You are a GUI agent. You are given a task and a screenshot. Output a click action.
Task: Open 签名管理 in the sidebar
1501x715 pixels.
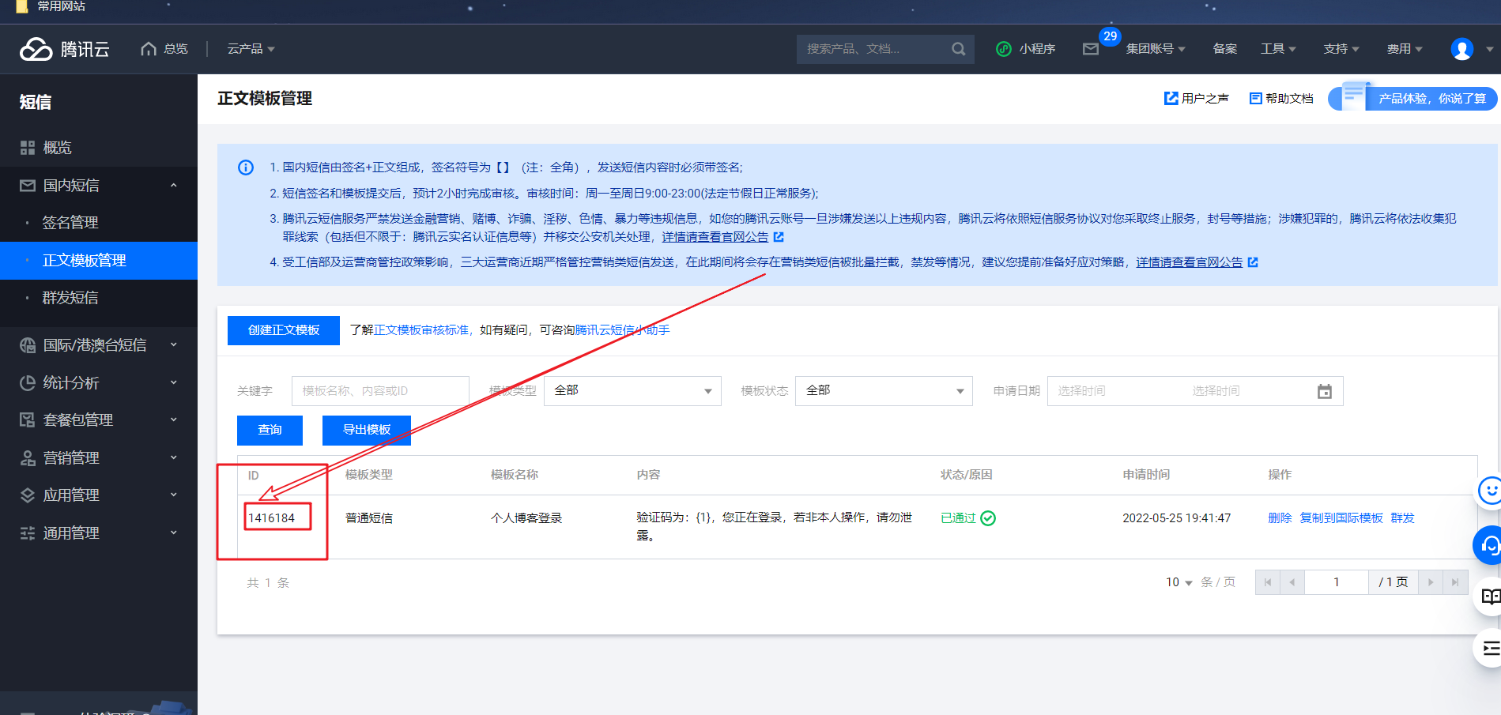click(x=99, y=223)
